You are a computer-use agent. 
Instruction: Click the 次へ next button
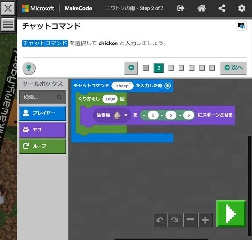click(233, 68)
